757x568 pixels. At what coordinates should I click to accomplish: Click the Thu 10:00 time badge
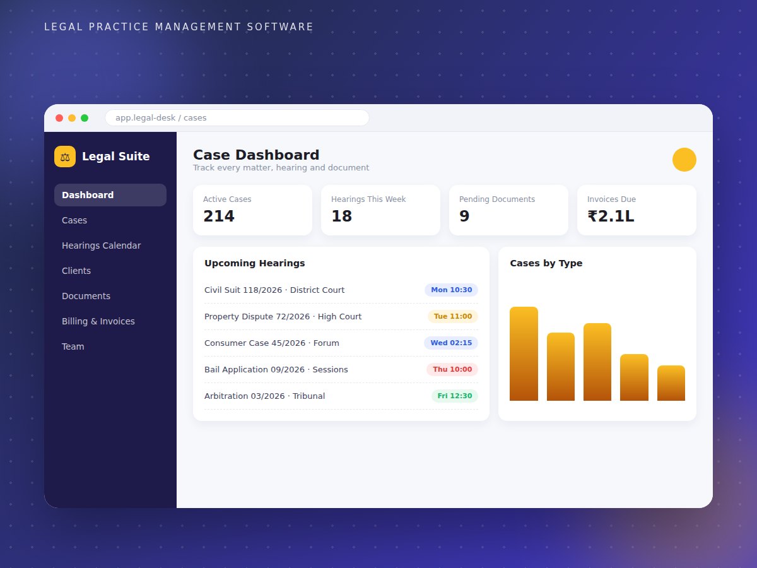(x=452, y=370)
